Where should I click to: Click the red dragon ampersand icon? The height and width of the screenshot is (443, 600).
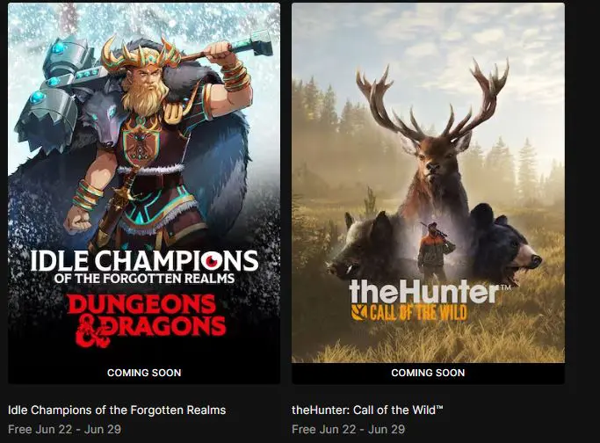(x=90, y=330)
